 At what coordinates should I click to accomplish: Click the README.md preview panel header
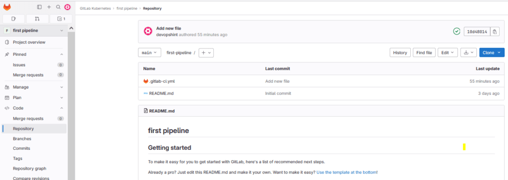(x=321, y=111)
